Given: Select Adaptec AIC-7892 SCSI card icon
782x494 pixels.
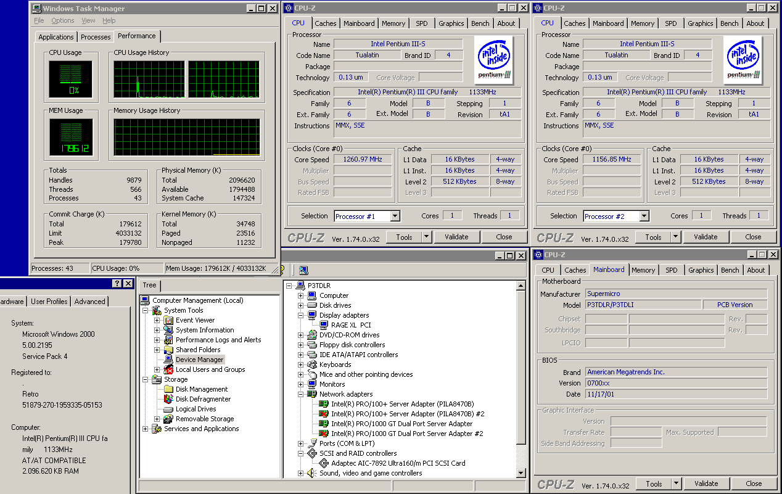Looking at the screenshot, I should (324, 463).
